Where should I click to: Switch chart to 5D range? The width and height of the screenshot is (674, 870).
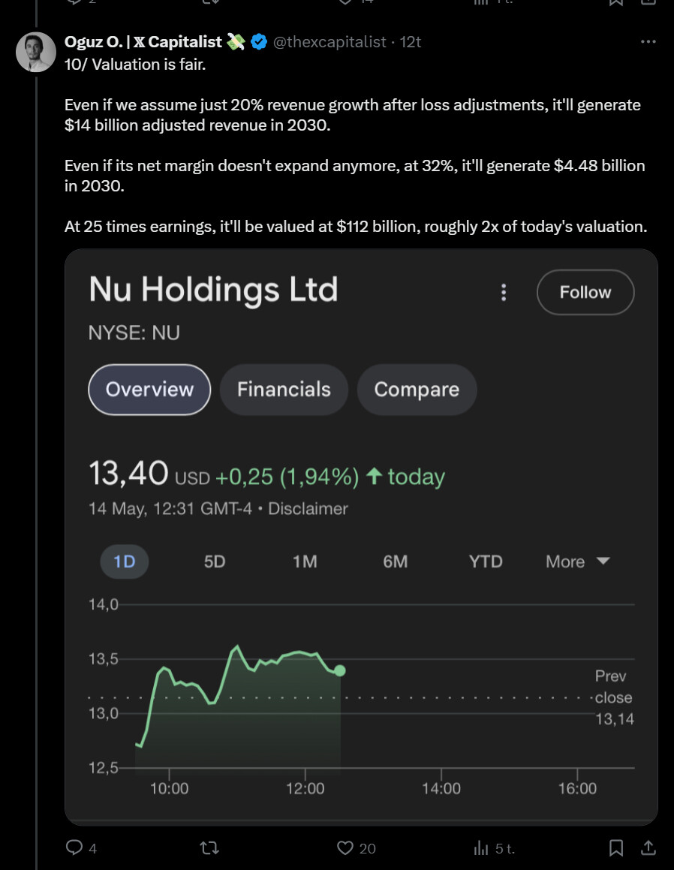click(x=215, y=561)
